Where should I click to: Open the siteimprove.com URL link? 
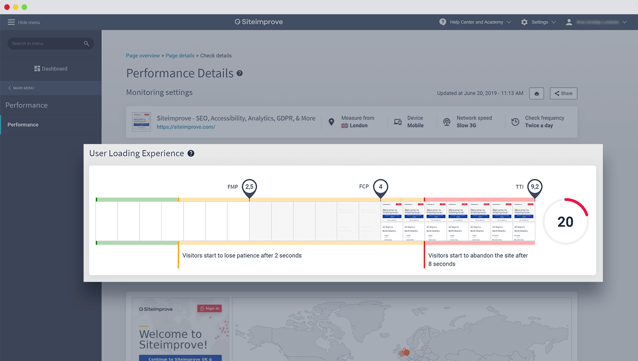click(x=186, y=127)
